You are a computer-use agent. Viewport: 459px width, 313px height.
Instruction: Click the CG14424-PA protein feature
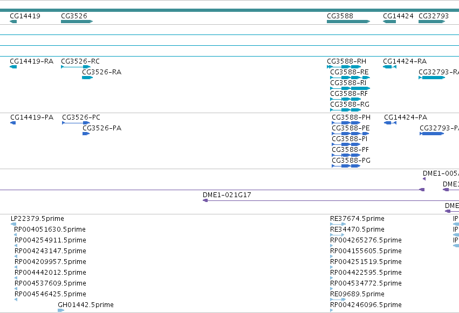tap(406, 117)
